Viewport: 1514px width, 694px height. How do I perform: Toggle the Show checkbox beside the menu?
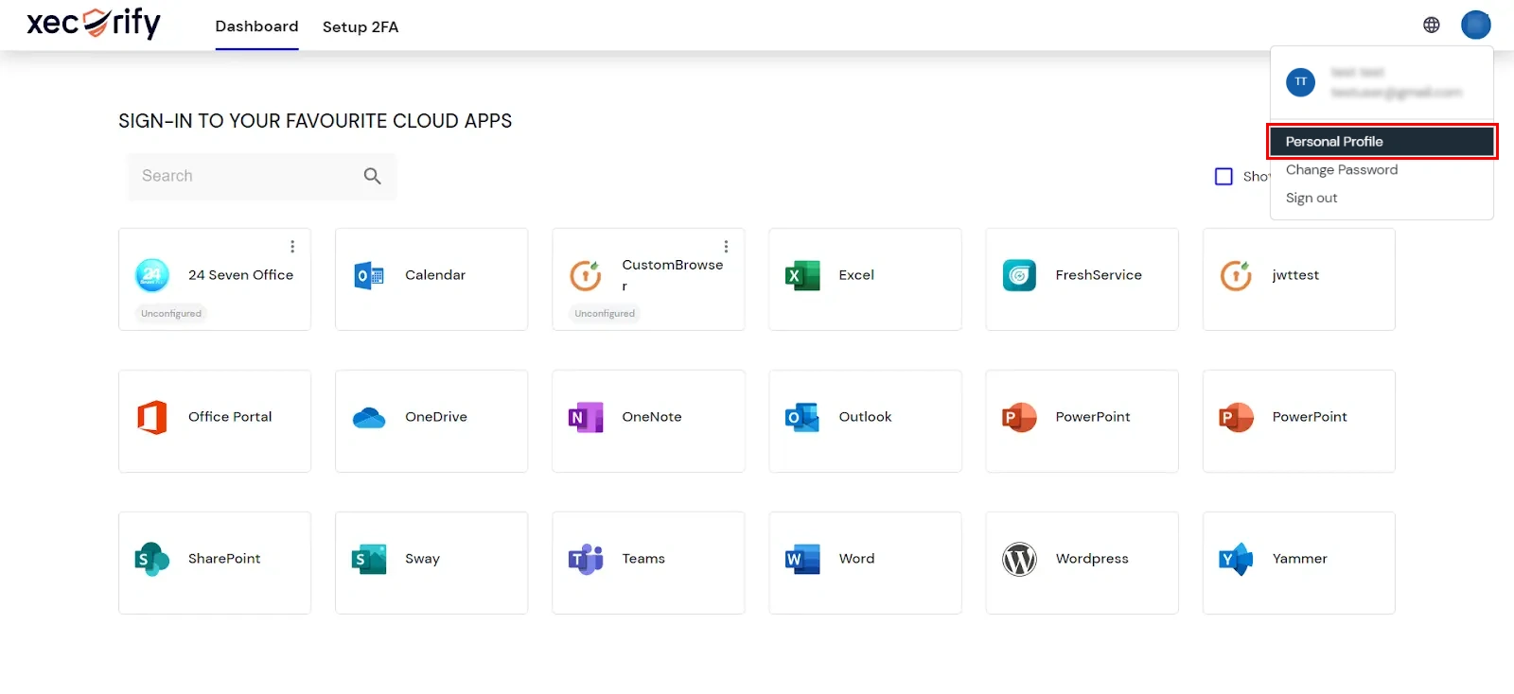pos(1224,177)
